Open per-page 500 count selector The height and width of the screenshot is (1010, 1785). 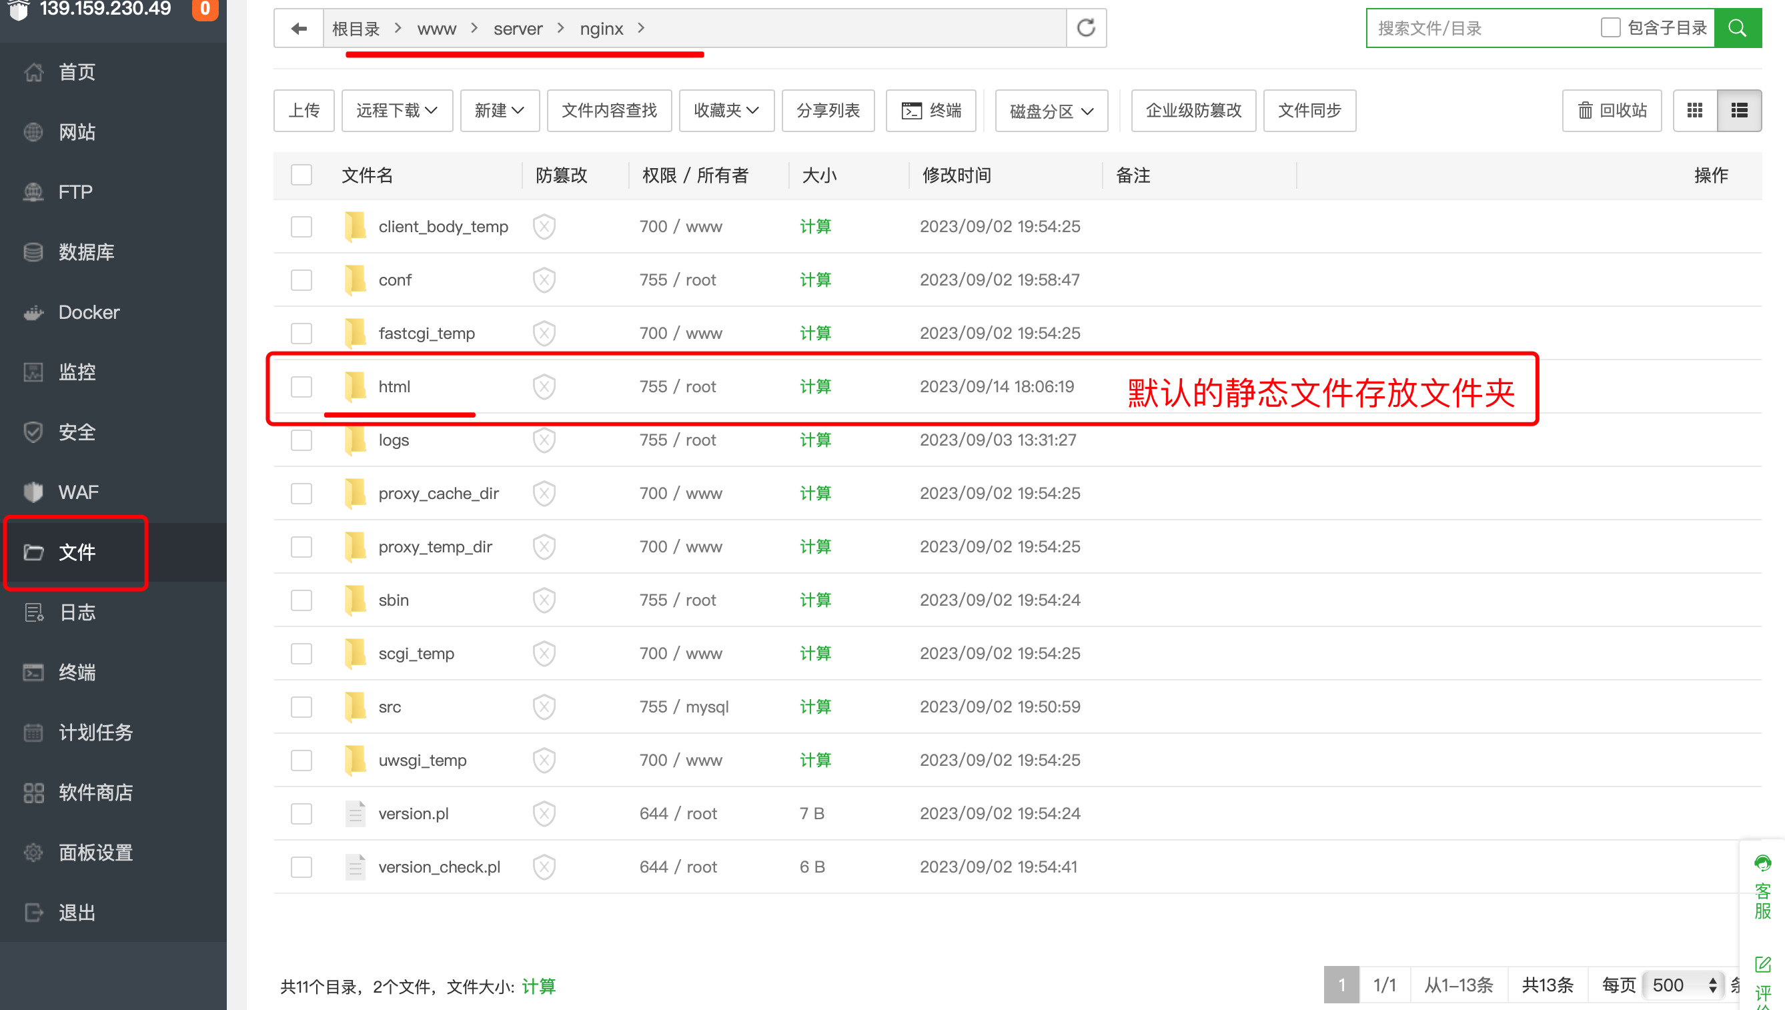tap(1684, 985)
